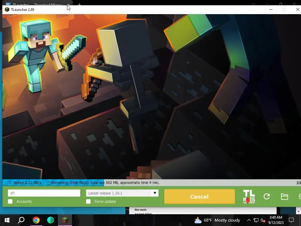Click the Force update label text

point(105,201)
